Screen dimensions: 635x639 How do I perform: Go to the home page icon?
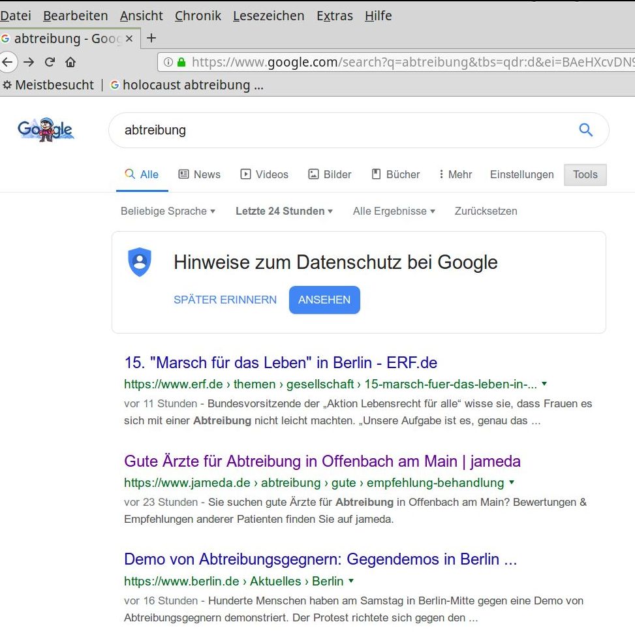[70, 62]
